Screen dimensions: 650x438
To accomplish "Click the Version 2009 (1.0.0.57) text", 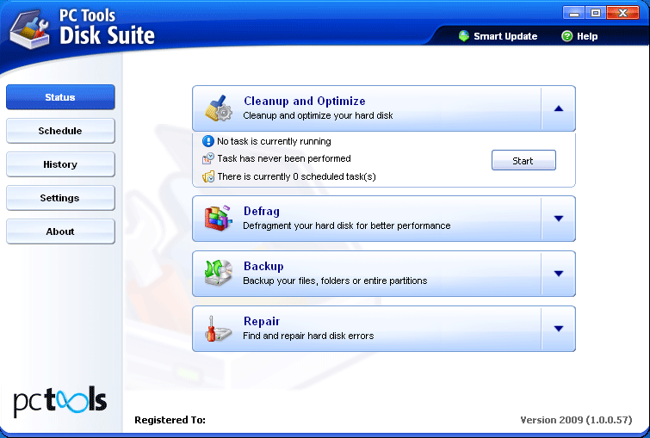I will point(576,420).
